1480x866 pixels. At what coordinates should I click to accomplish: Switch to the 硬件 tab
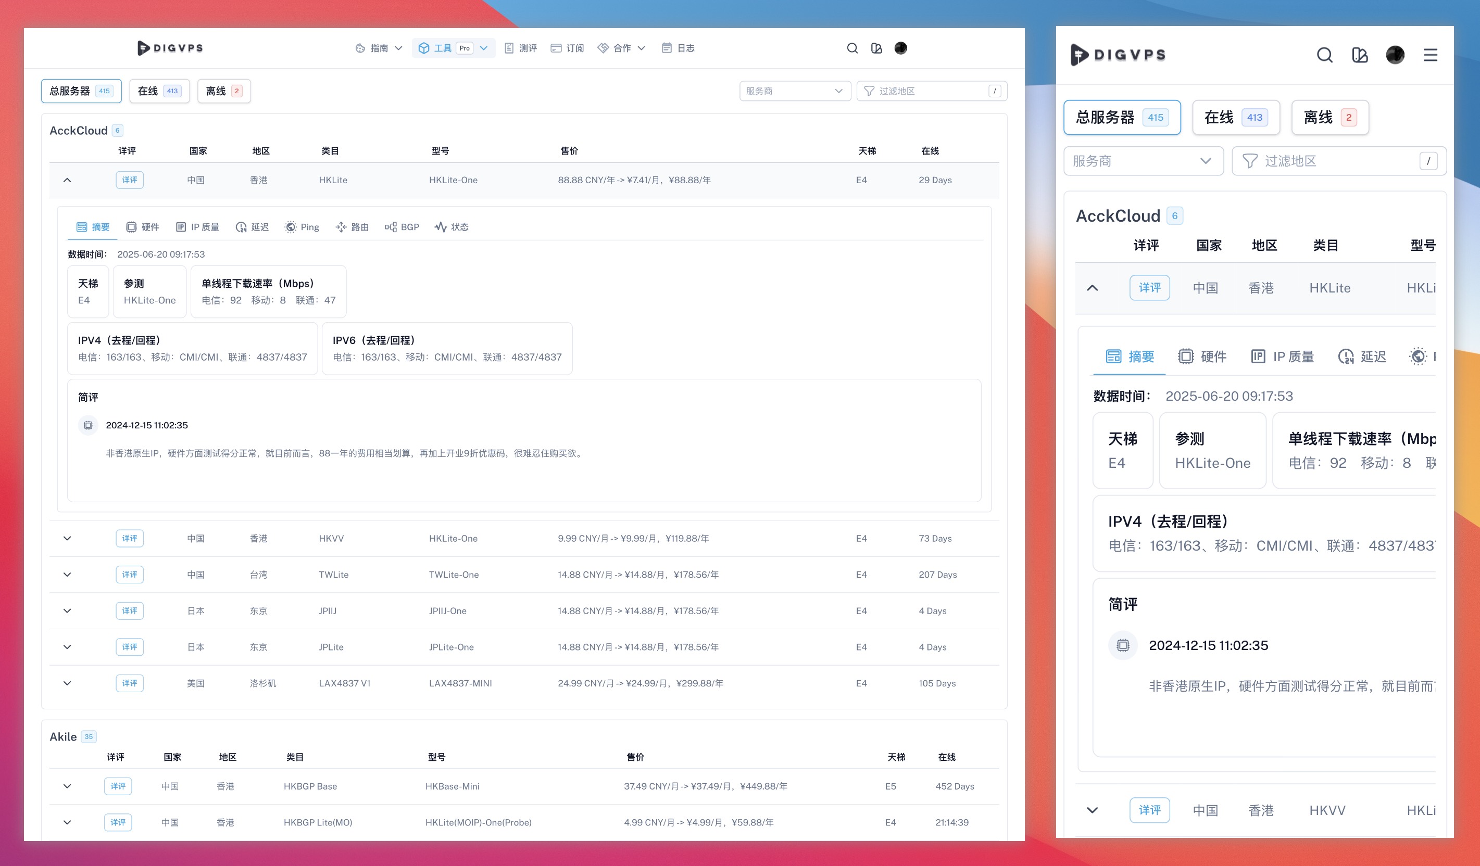coord(143,227)
